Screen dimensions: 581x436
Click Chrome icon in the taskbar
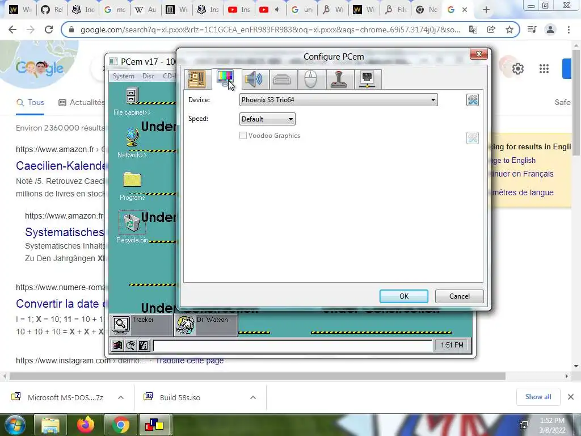[120, 425]
